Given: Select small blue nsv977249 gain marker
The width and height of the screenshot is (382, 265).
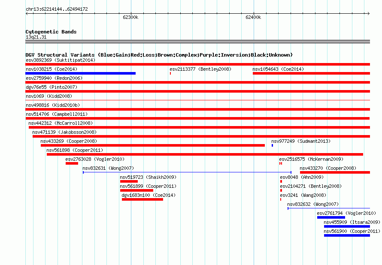Looking at the screenshot, I should (273, 145).
